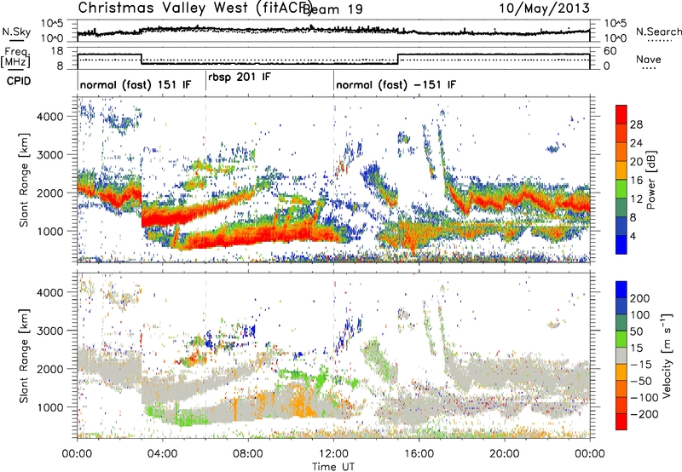The width and height of the screenshot is (682, 472).
Task: Click the '1000' tick on the velocity panel
Action: (x=49, y=407)
